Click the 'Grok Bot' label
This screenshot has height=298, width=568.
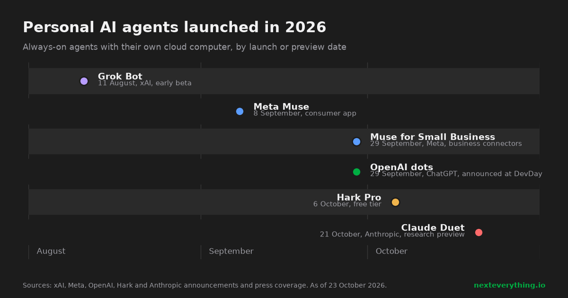[x=120, y=77]
